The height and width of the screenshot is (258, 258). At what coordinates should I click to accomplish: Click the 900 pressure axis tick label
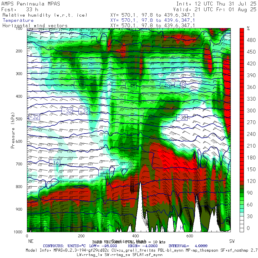pos(19,209)
